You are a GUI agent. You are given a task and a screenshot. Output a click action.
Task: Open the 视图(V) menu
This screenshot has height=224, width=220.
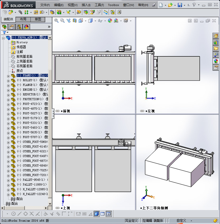click(x=73, y=5)
